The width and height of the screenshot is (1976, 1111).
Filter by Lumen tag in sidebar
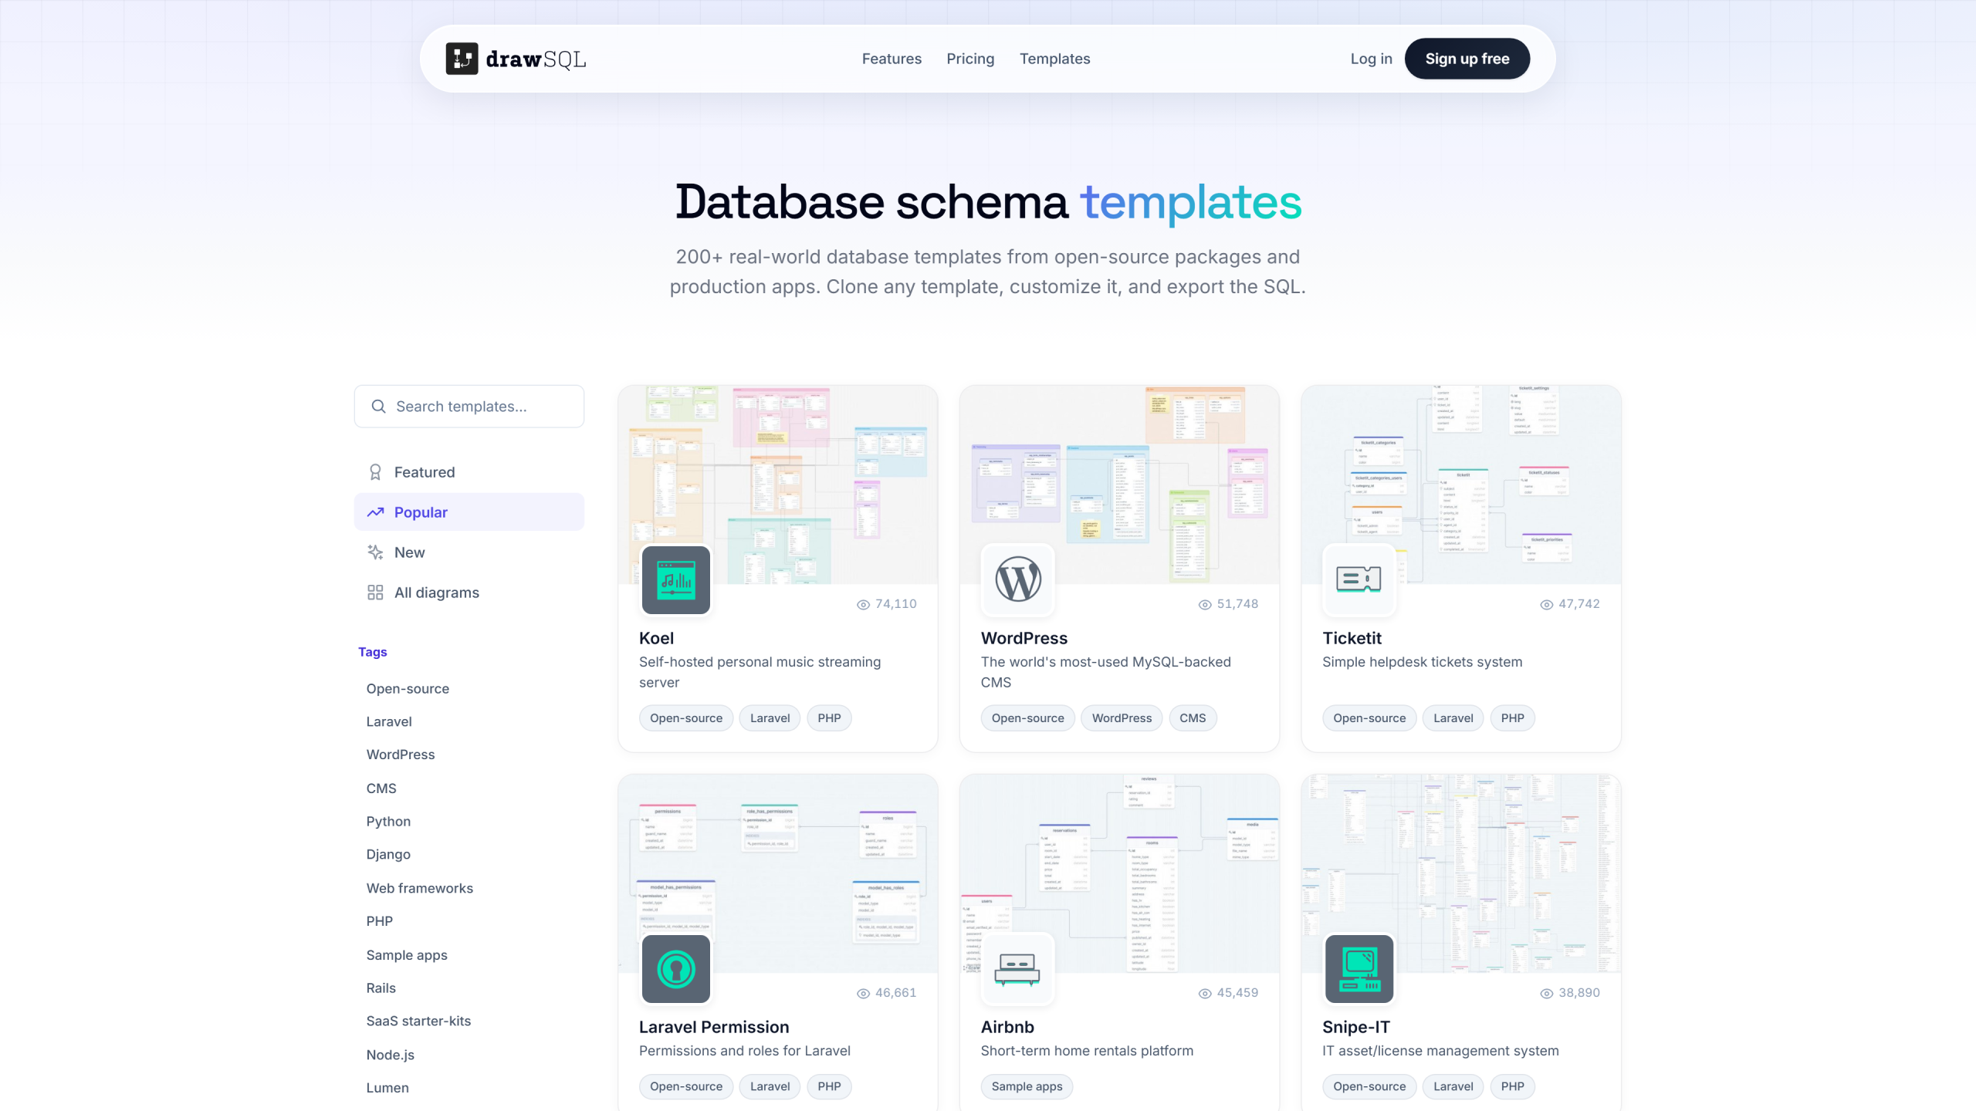click(x=387, y=1088)
